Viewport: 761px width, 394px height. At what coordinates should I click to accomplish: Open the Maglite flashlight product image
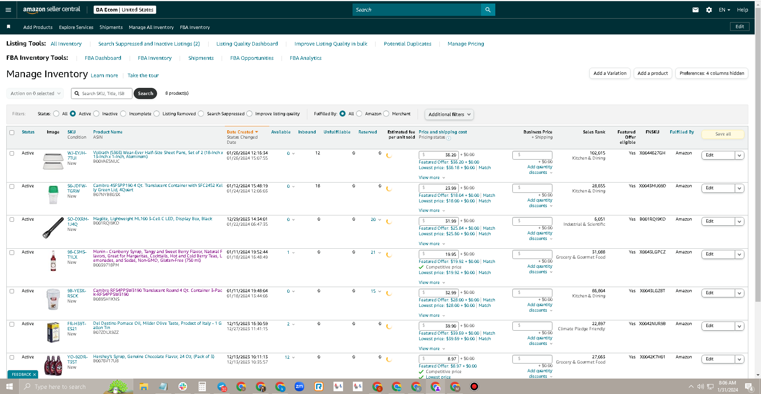point(53,228)
